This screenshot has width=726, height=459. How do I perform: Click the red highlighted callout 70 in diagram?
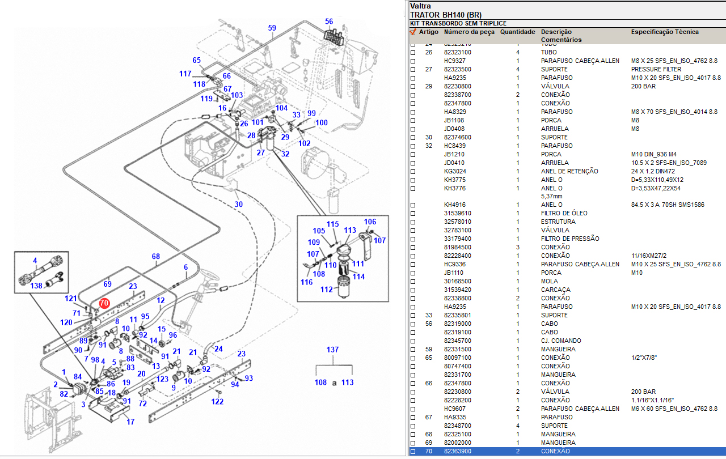[x=104, y=303]
